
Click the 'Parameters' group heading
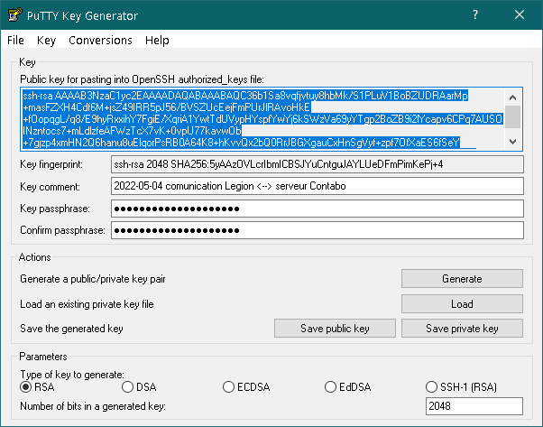(43, 357)
